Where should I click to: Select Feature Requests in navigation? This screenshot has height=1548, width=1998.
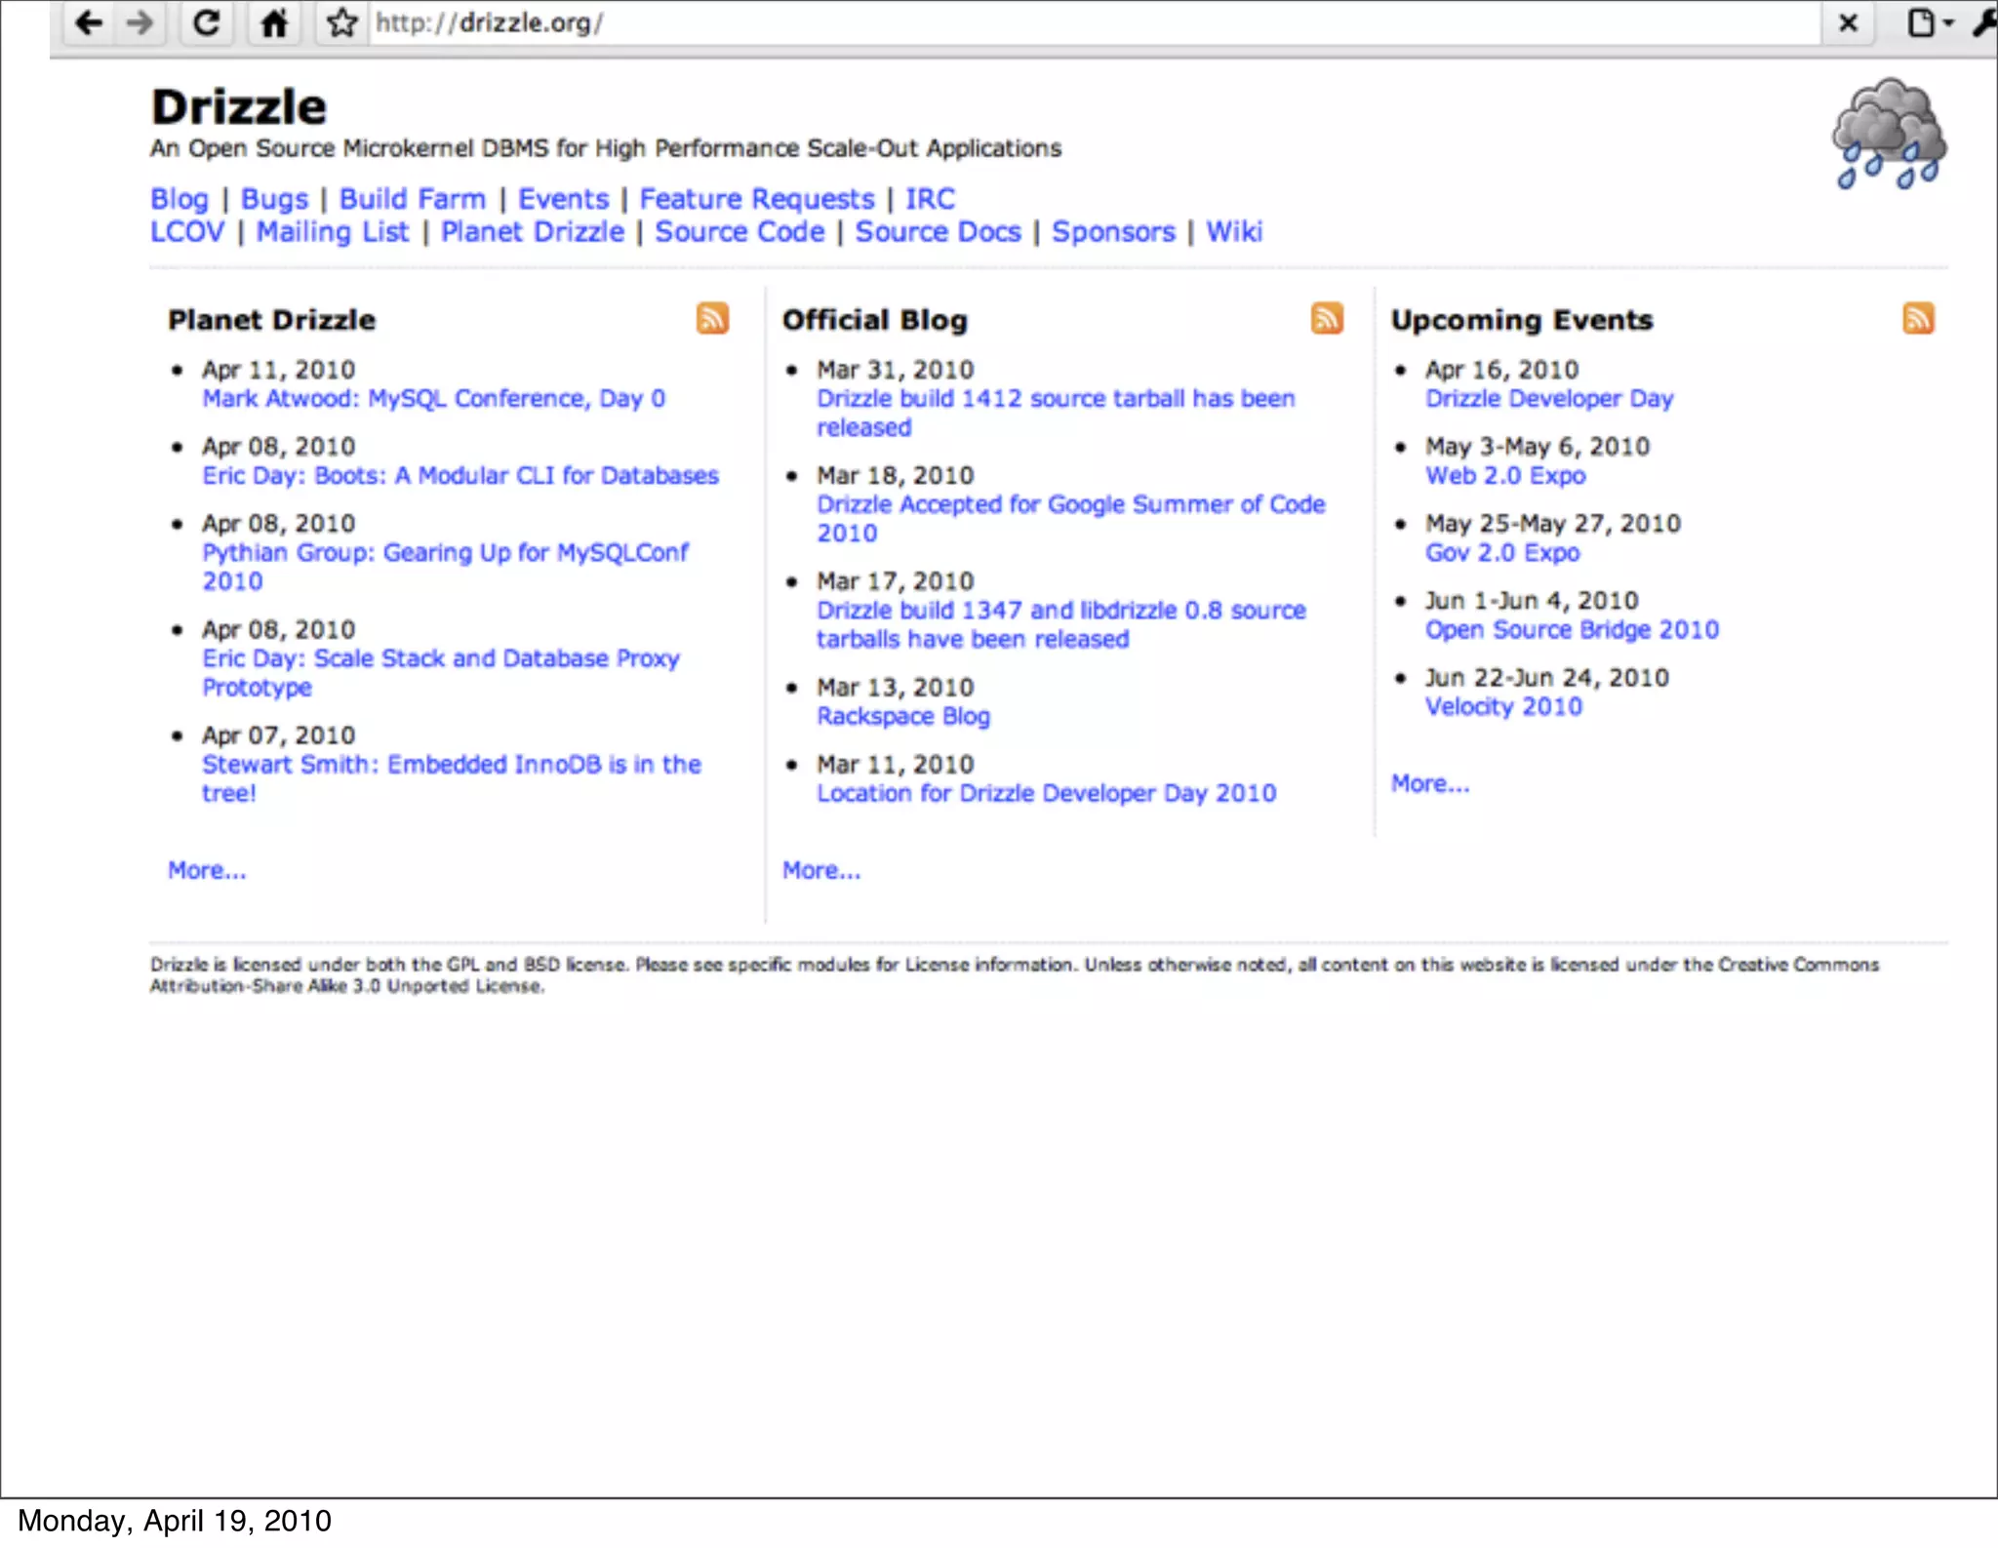(757, 199)
